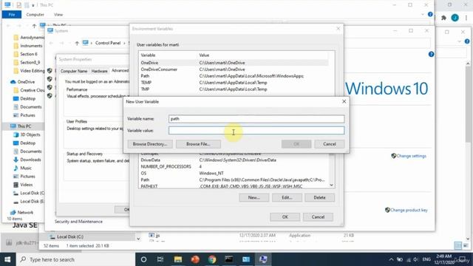Select PATHEXT system variable row

point(234,186)
